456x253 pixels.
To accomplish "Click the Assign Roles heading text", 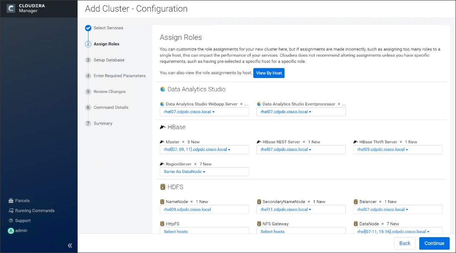I will [181, 38].
